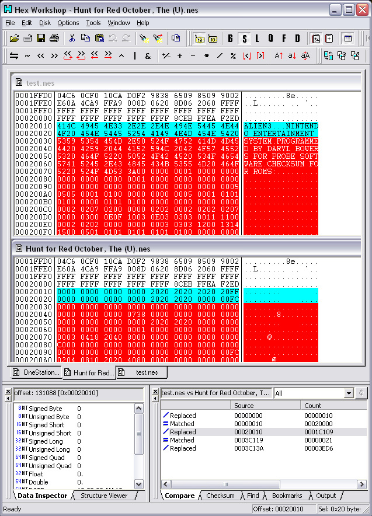372x516 pixels.
Task: Click the Bitwise XOR caret icon
Action: click(x=121, y=56)
